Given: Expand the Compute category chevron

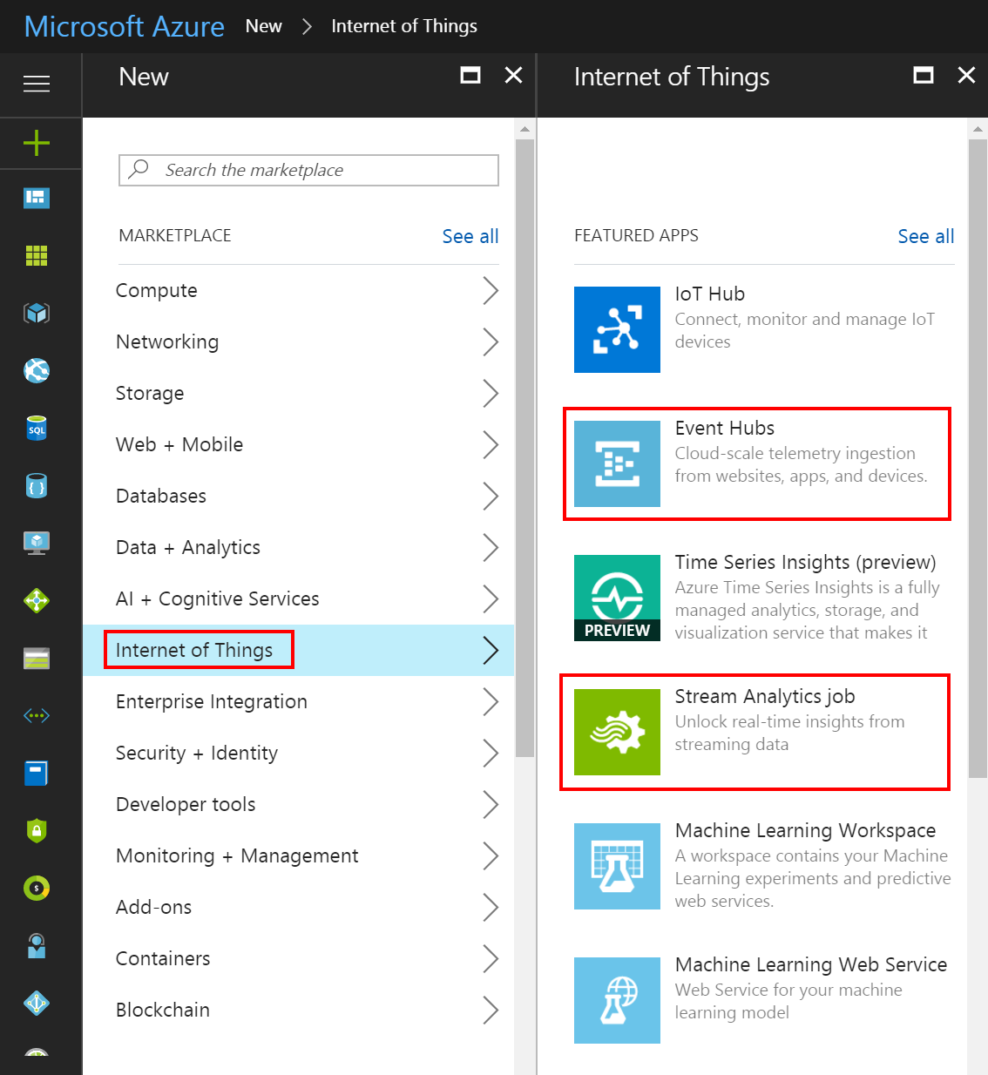Looking at the screenshot, I should (491, 290).
